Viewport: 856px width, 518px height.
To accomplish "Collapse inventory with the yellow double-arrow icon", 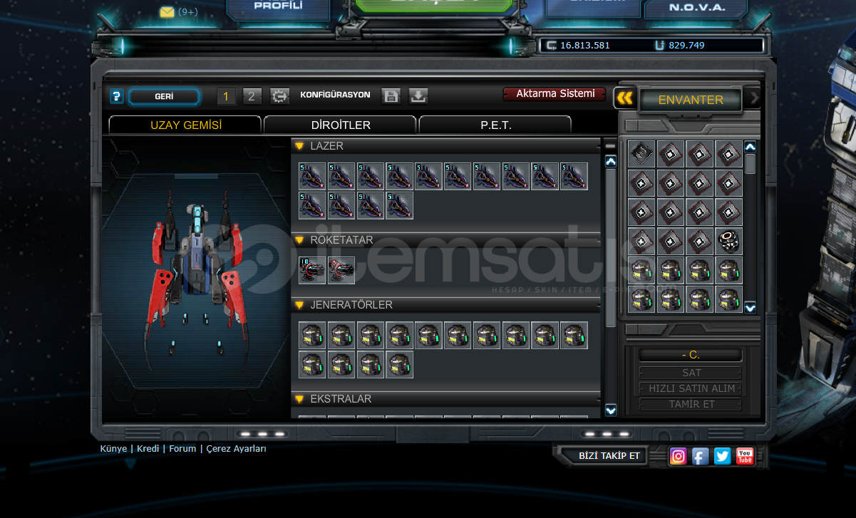I will click(x=625, y=98).
